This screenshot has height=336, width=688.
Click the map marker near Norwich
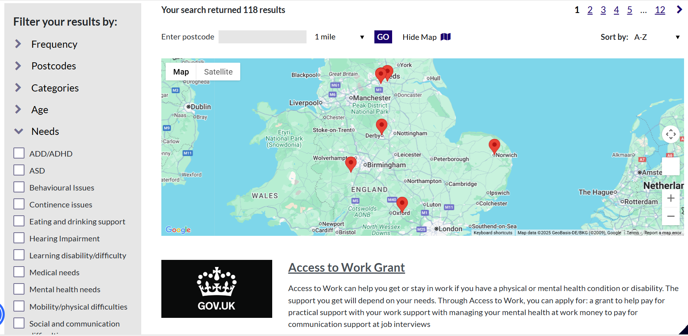coord(494,146)
